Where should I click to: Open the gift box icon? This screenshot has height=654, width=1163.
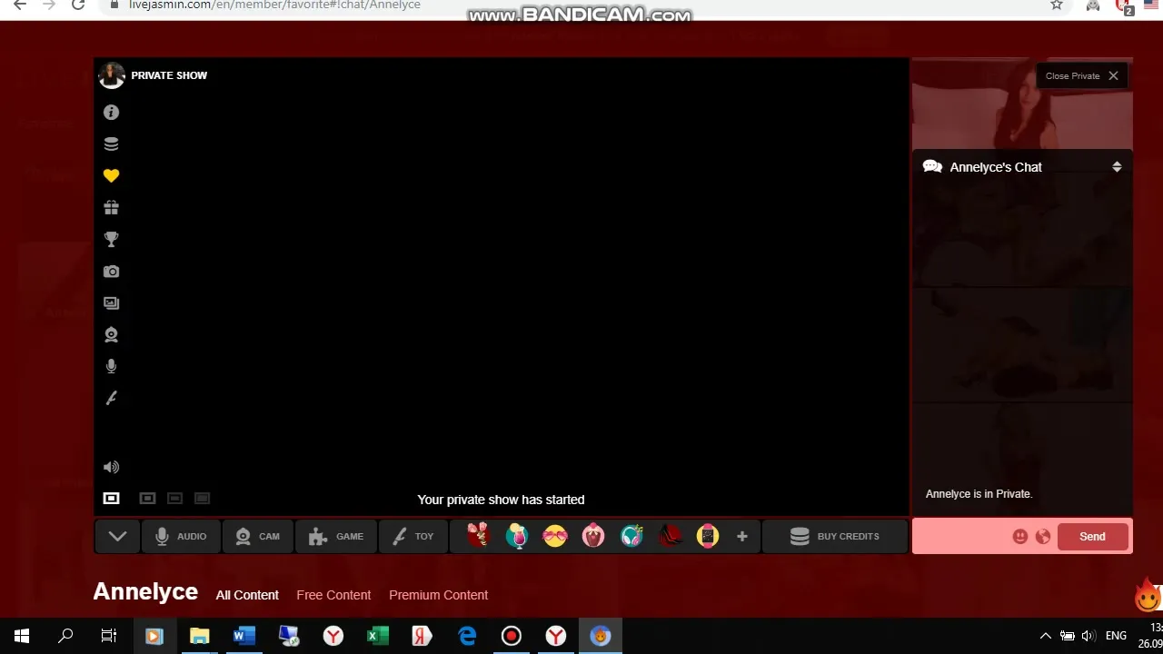tap(111, 208)
